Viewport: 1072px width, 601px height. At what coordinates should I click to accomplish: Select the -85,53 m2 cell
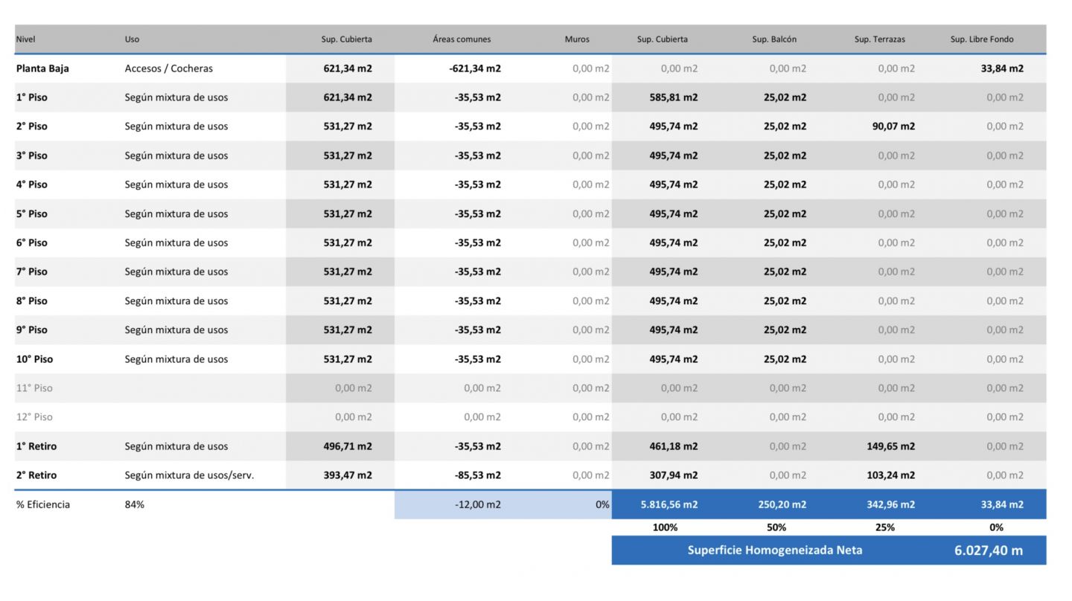(477, 475)
